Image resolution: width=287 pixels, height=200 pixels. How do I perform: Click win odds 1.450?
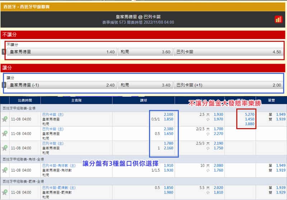pyautogui.click(x=249, y=119)
